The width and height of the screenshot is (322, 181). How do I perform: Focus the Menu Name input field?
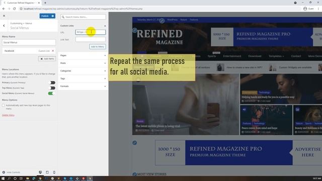(29, 42)
